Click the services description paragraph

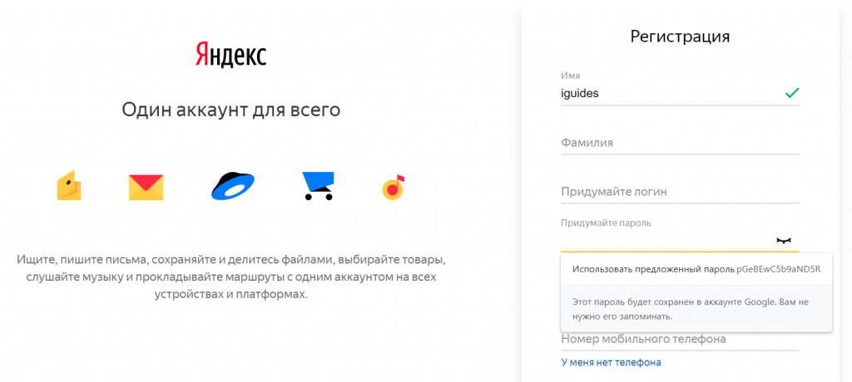(231, 277)
